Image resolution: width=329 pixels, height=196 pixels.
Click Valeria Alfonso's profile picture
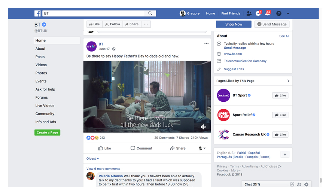(x=91, y=176)
